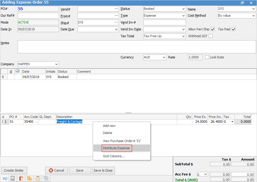Click the Save & Close button
The height and width of the screenshot is (182, 257).
pyautogui.click(x=103, y=170)
